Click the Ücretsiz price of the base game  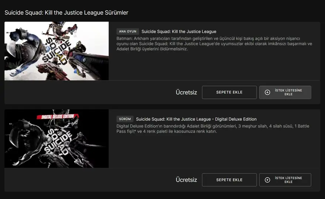pyautogui.click(x=186, y=92)
